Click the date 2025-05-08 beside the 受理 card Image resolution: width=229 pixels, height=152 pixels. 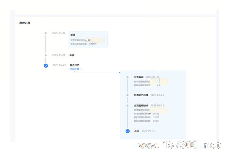59,33
